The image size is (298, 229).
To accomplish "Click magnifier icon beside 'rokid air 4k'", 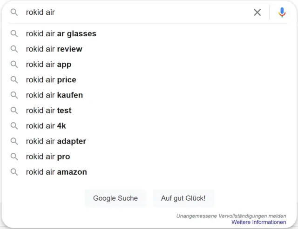I will click(x=14, y=126).
